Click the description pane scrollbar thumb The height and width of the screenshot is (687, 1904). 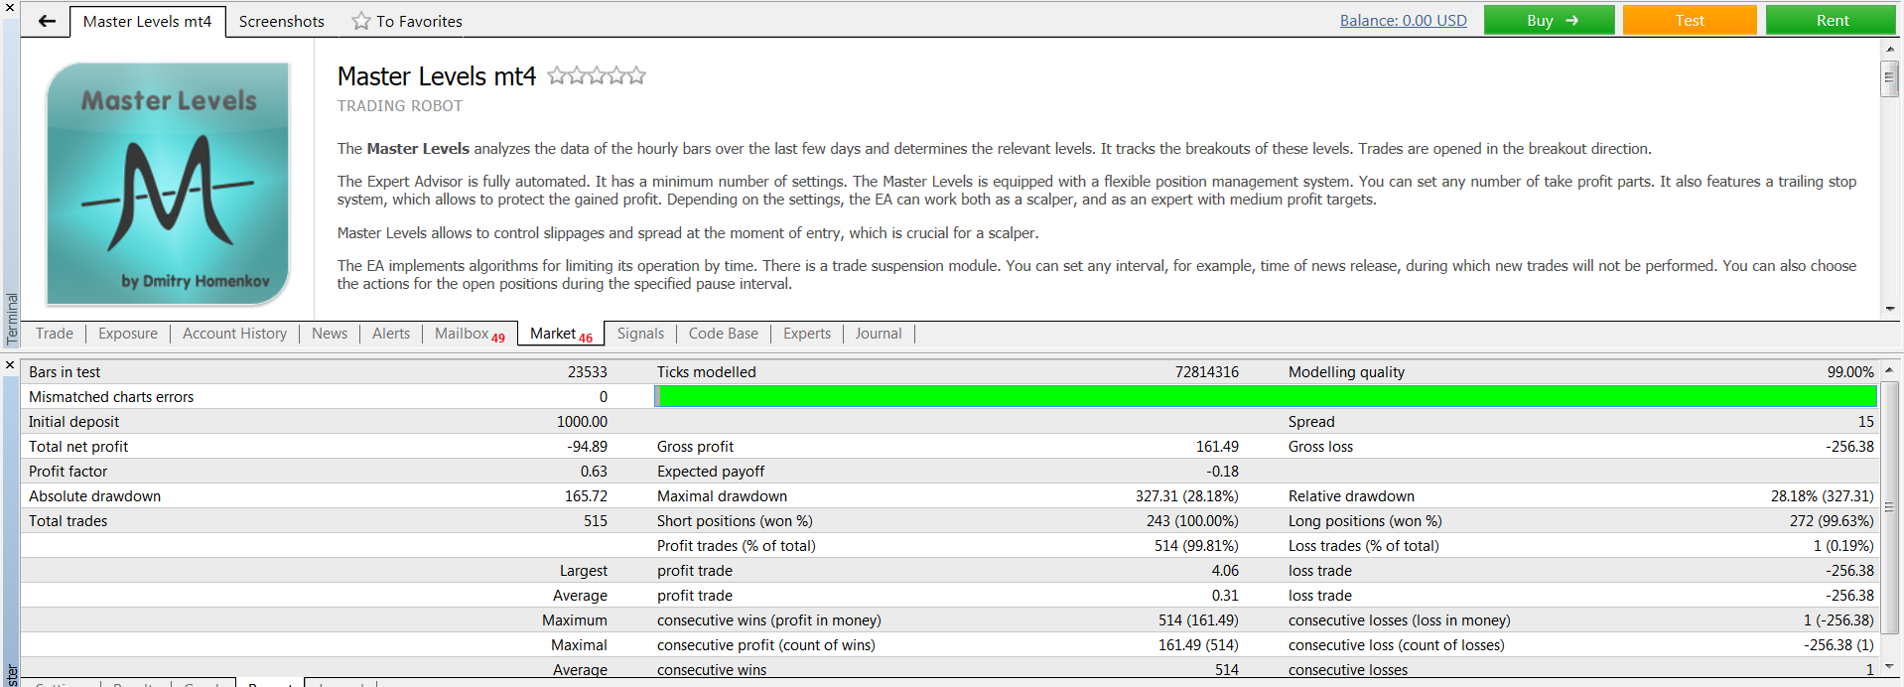click(x=1889, y=78)
